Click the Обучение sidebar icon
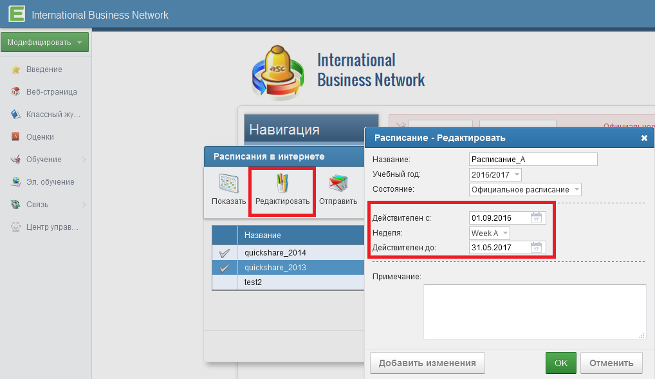655x379 pixels. click(16, 159)
